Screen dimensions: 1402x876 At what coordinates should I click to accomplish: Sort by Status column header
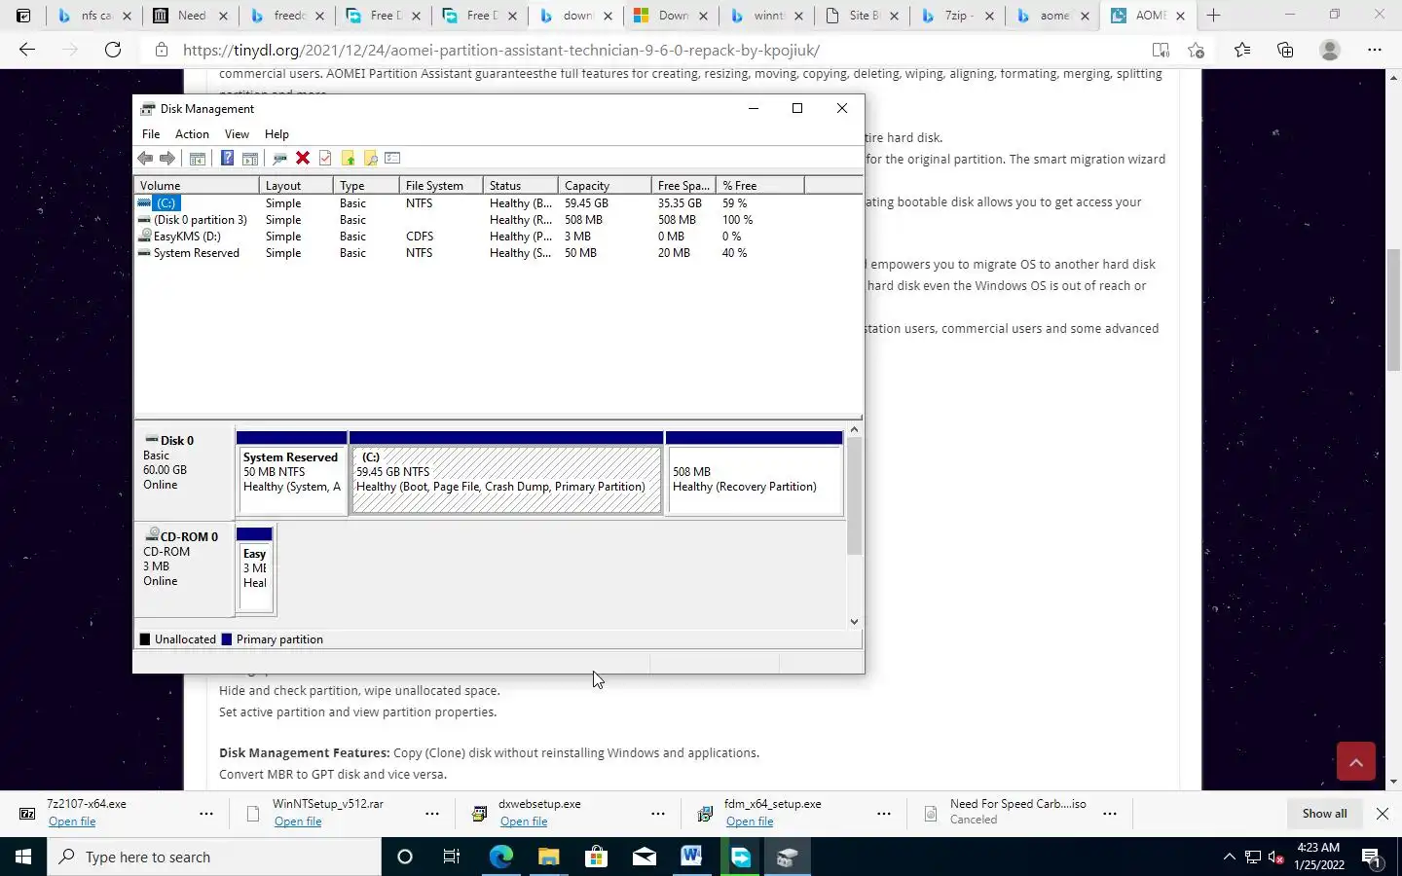[x=521, y=185]
